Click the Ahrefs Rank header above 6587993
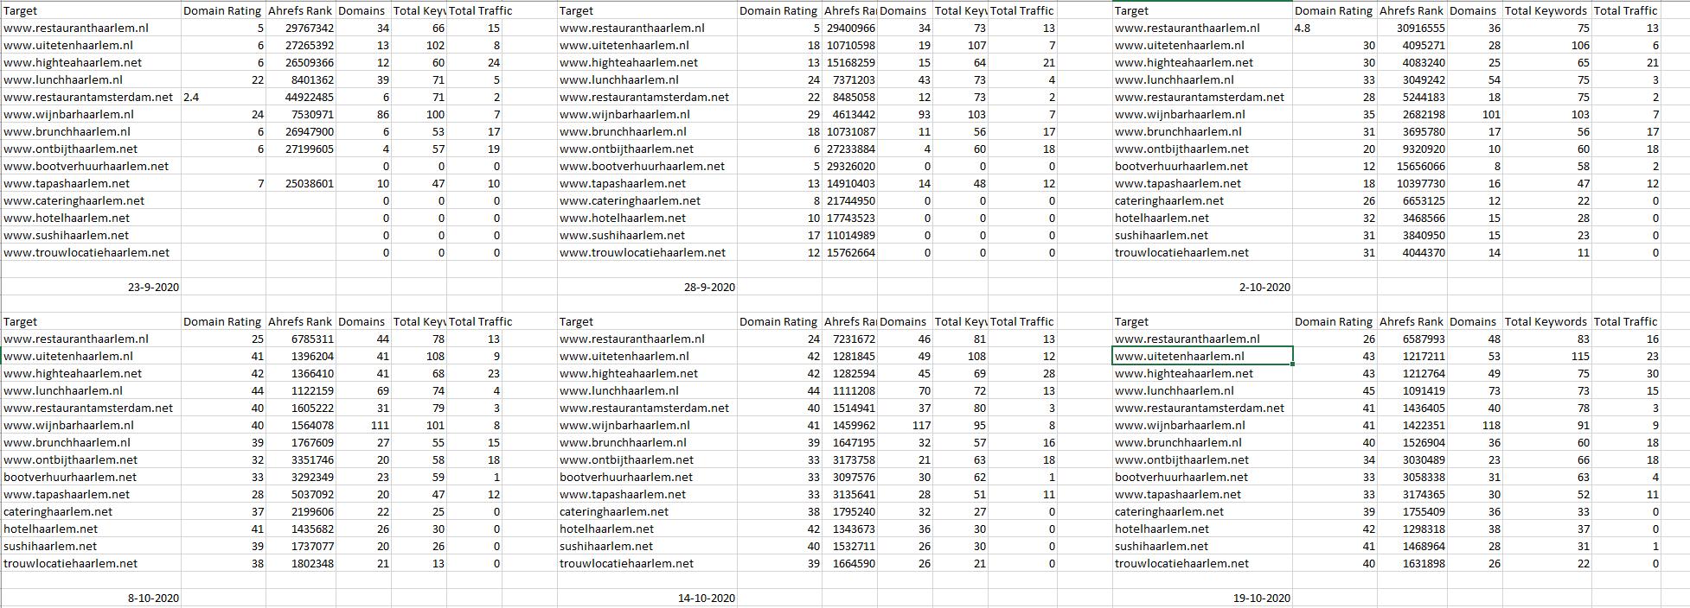 coord(1412,321)
